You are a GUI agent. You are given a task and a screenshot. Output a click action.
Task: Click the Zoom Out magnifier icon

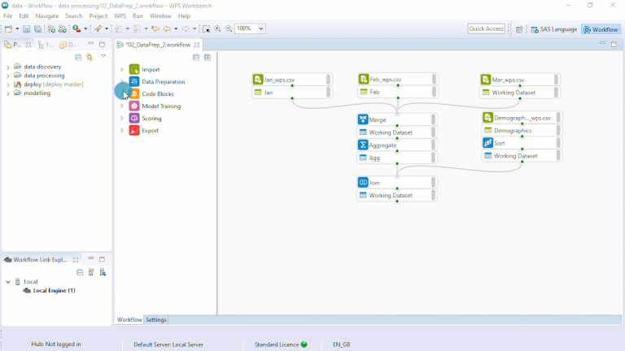coord(228,29)
